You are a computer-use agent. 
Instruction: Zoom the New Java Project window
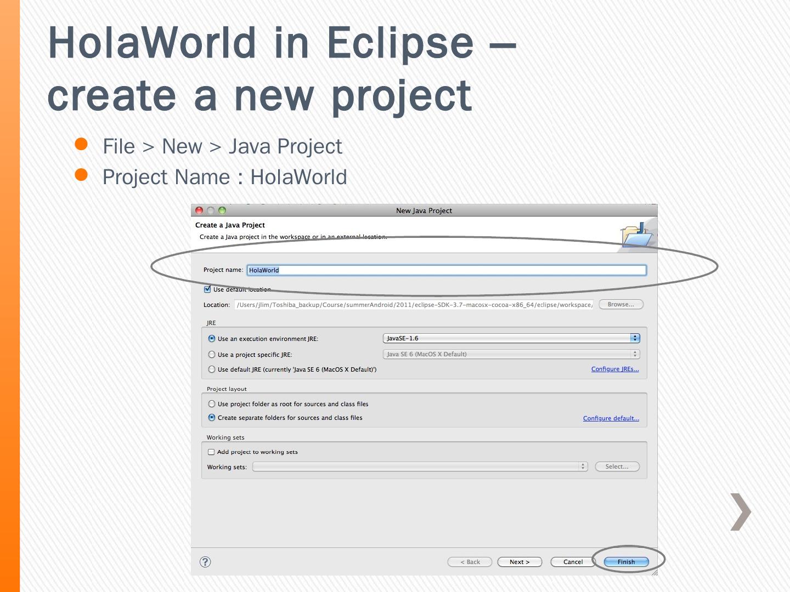click(x=222, y=210)
